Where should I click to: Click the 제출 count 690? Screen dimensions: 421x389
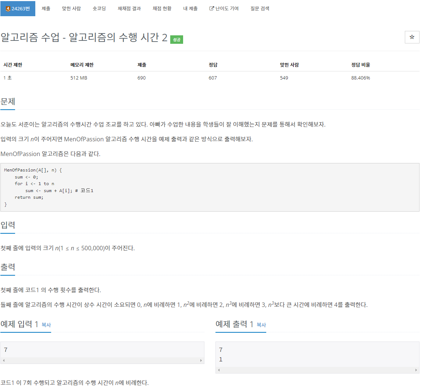[x=142, y=78]
